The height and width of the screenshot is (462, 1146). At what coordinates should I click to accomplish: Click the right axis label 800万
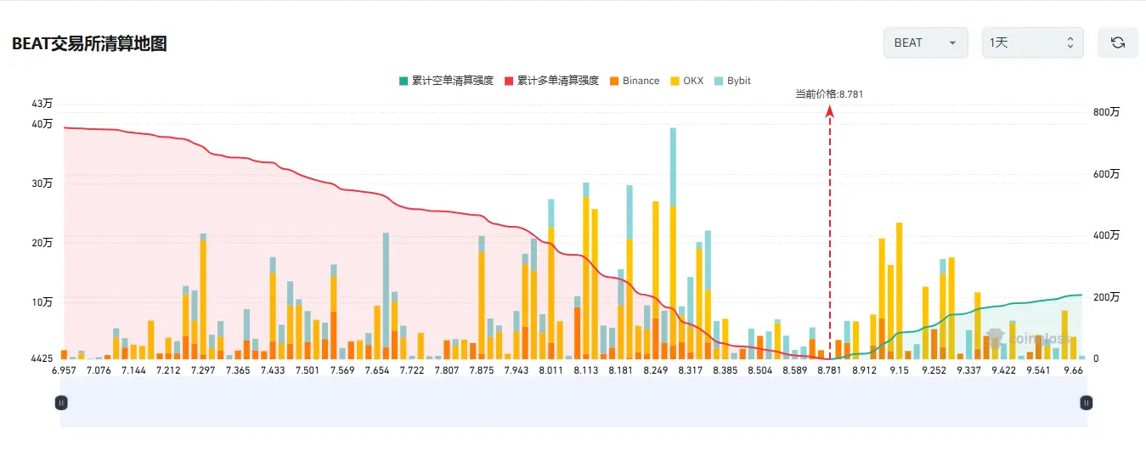click(x=1106, y=112)
